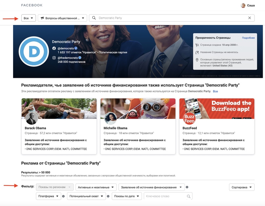The width and height of the screenshot is (265, 206).
Task: Click the 'Michelle Obama' card title
Action: coord(116,128)
